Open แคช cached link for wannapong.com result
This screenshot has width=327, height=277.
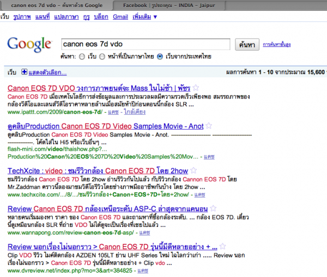click(x=144, y=232)
